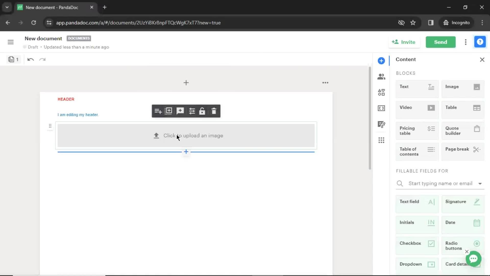Enable the Radio buttons fillable field

click(463, 246)
